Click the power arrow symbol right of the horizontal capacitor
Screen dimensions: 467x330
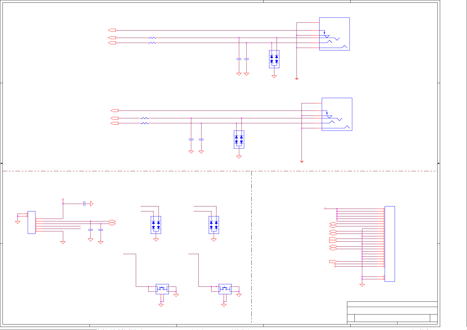pyautogui.click(x=92, y=204)
